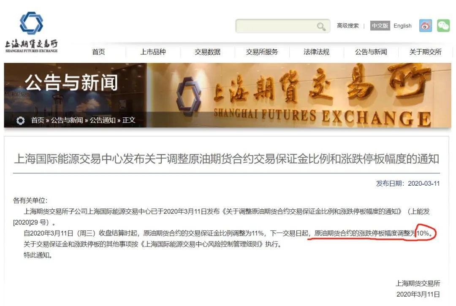Click the magnifier search icon
The image size is (456, 306).
(x=321, y=27)
